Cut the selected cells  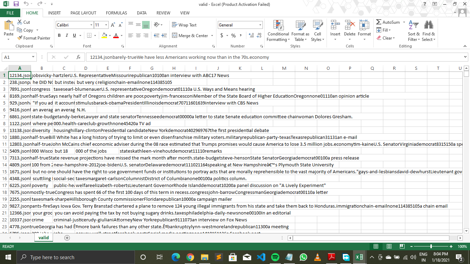pos(24,22)
